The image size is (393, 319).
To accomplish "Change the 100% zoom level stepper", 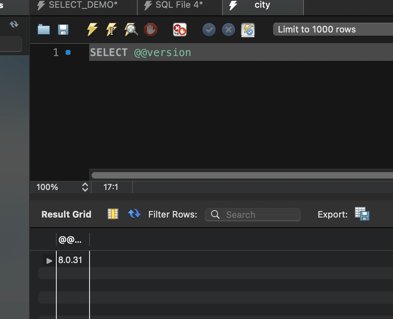I will (85, 187).
